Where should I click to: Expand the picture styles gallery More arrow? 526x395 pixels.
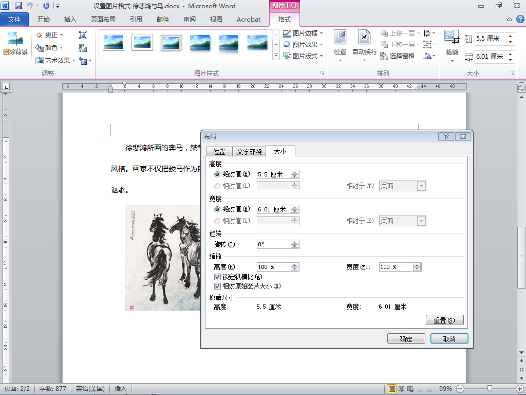click(276, 56)
